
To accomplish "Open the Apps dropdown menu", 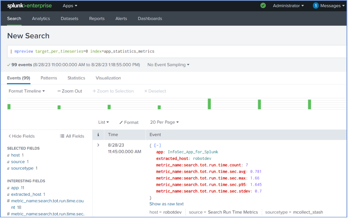I will pyautogui.click(x=70, y=6).
